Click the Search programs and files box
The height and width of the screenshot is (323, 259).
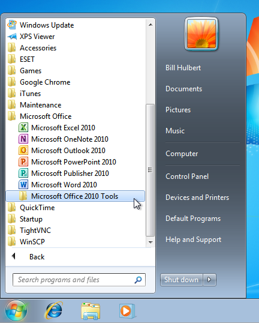[x=79, y=280]
